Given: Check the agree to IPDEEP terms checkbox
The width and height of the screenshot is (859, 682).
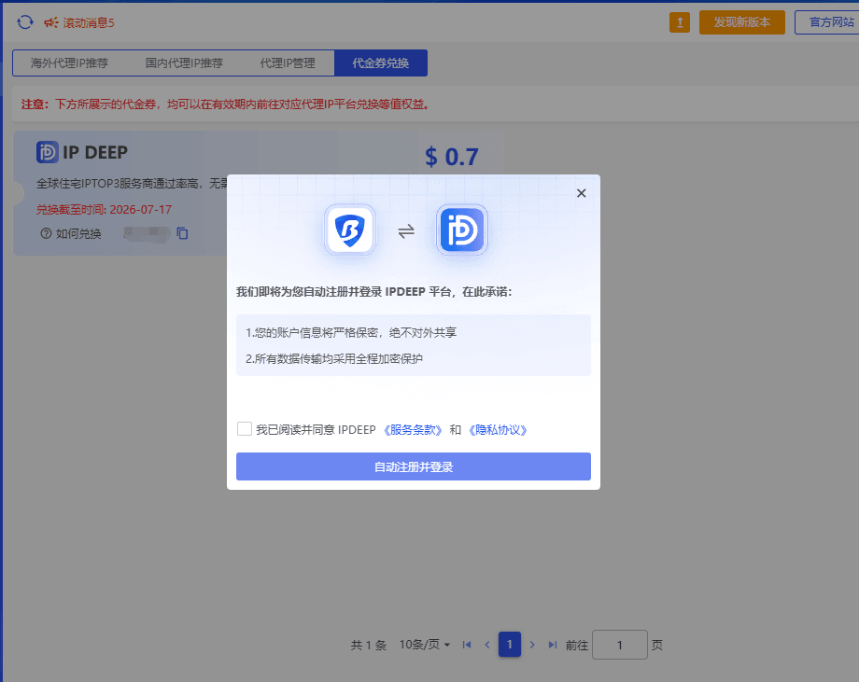Looking at the screenshot, I should click(x=245, y=428).
